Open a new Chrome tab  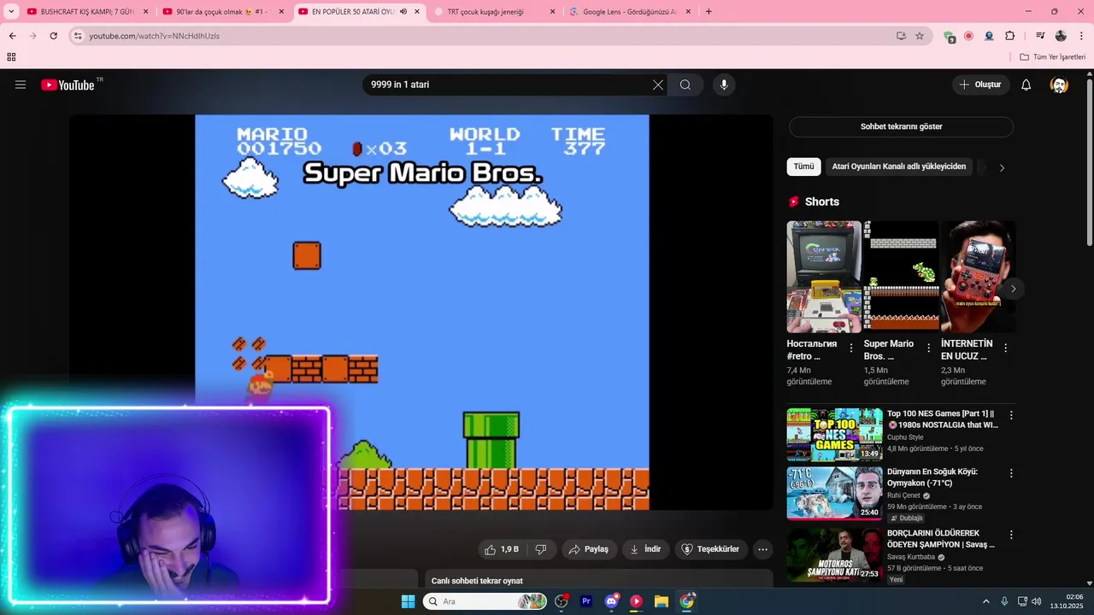(709, 12)
